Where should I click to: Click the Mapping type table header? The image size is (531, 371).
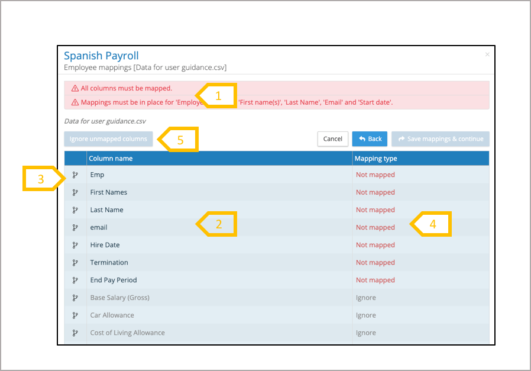(x=375, y=159)
